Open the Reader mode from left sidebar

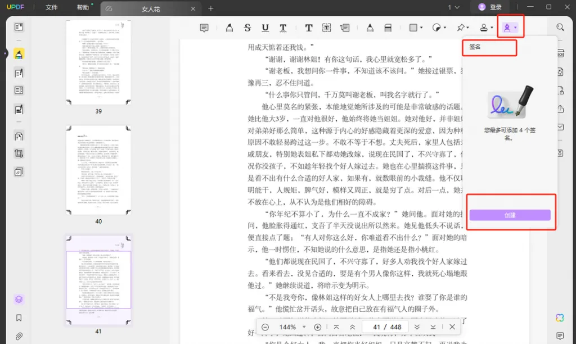coord(19,27)
